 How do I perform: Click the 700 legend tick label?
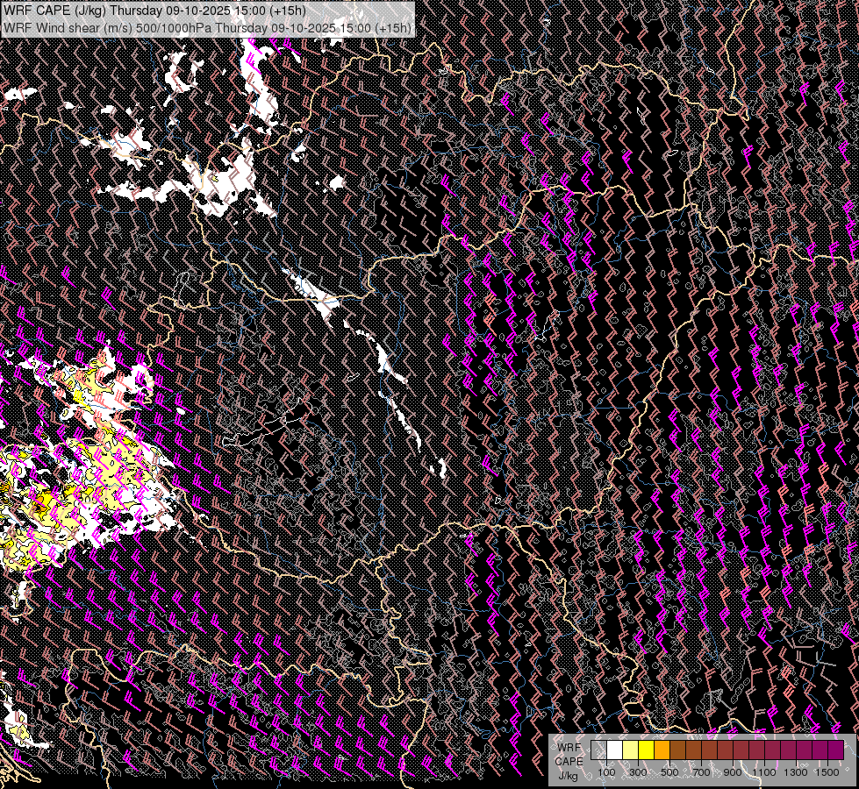[x=701, y=772]
